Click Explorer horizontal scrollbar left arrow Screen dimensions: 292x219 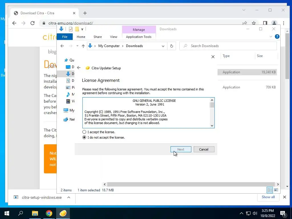(105, 184)
